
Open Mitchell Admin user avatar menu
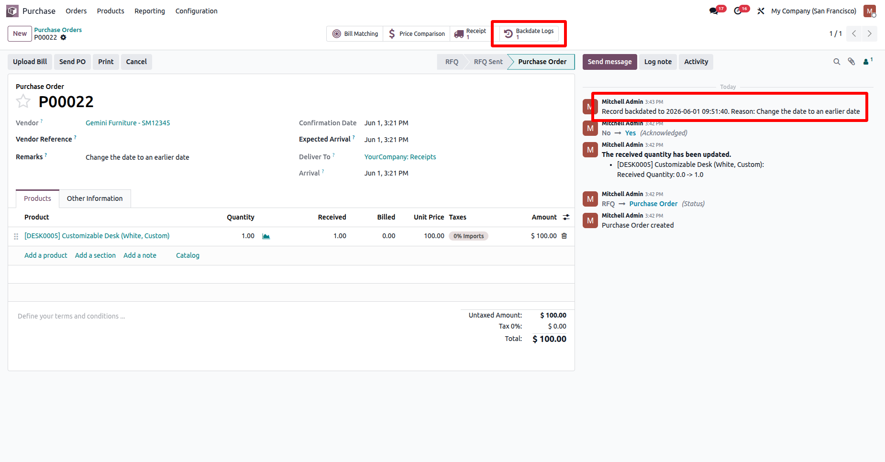(x=869, y=11)
